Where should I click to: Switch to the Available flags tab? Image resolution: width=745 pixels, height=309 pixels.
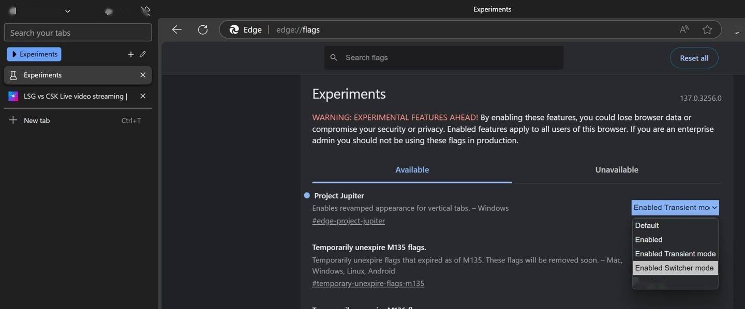pyautogui.click(x=412, y=169)
